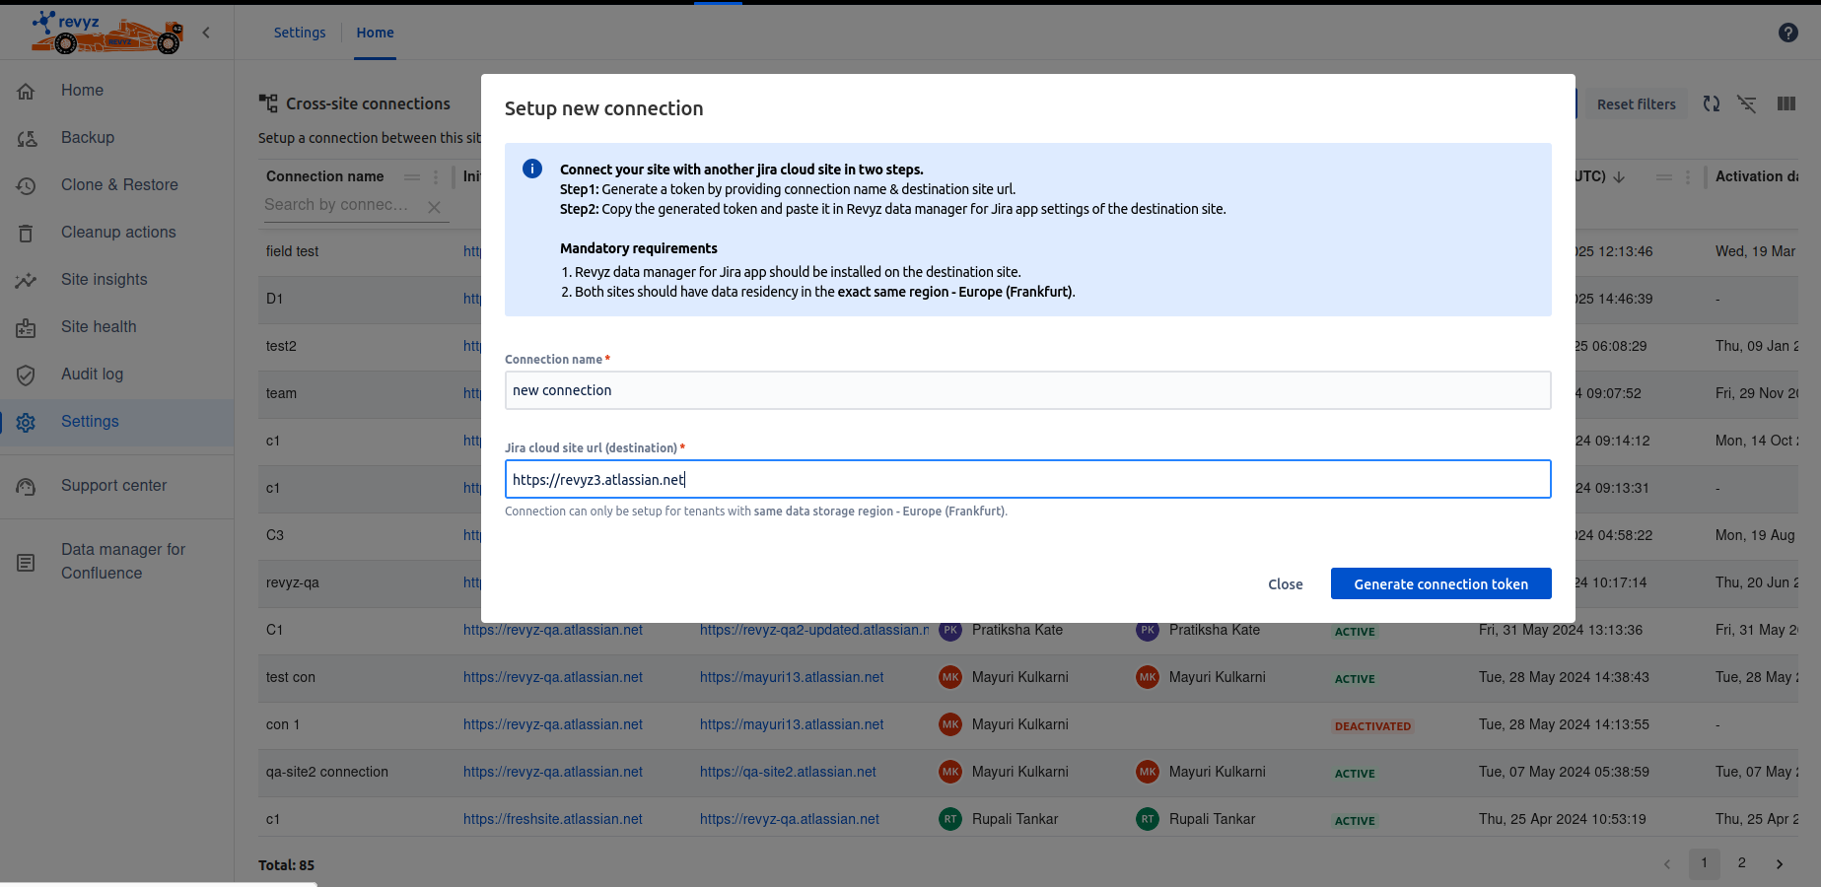Collapse the left navigation sidebar
Screen dimensions: 1821x887
point(206,32)
